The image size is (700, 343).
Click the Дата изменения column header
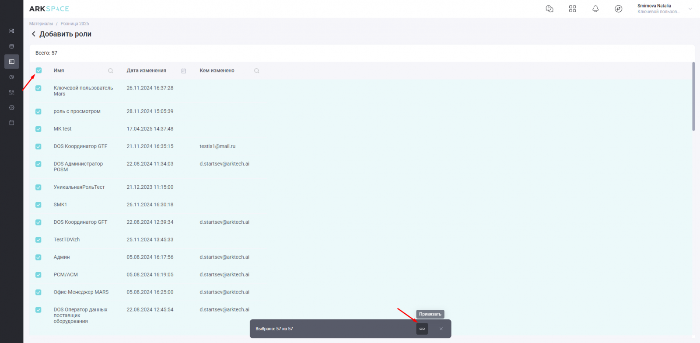(x=147, y=70)
